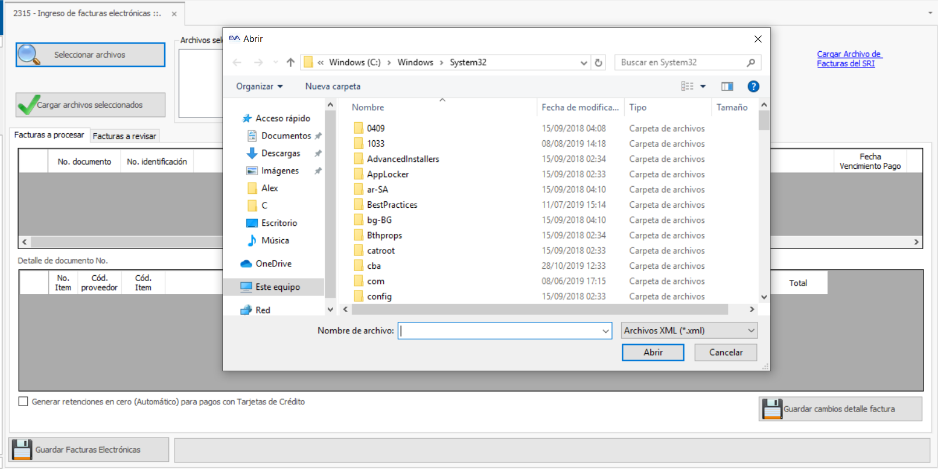This screenshot has height=469, width=938.
Task: Sort by the Nombre column header
Action: (368, 107)
